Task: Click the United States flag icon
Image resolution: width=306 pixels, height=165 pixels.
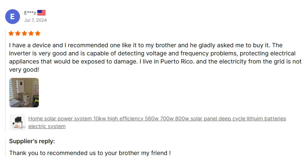Action: 41,13
